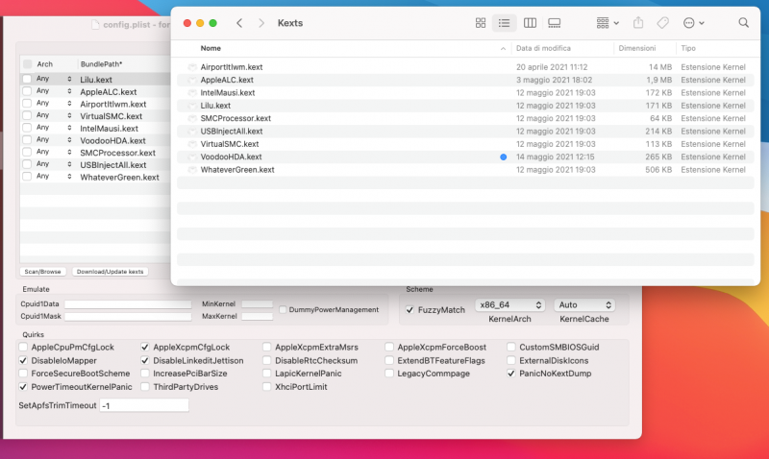Open the KernelCache Auto dropdown
Viewport: 769px width, 459px height.
click(x=584, y=304)
